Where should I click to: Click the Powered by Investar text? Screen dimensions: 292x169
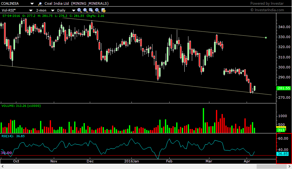click(x=267, y=3)
